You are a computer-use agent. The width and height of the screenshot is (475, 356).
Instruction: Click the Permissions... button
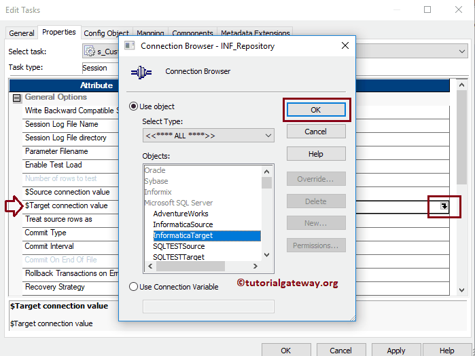tap(316, 245)
